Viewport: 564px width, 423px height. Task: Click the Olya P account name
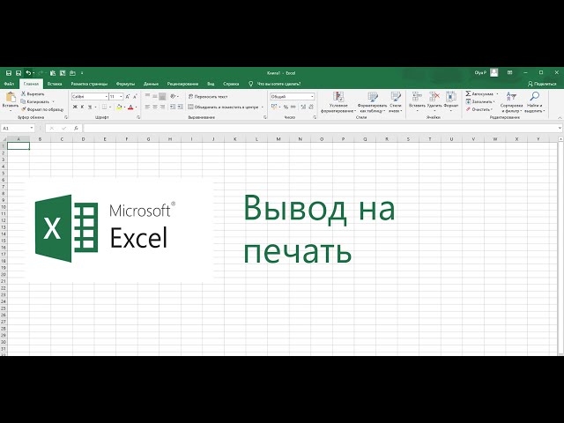pyautogui.click(x=480, y=72)
